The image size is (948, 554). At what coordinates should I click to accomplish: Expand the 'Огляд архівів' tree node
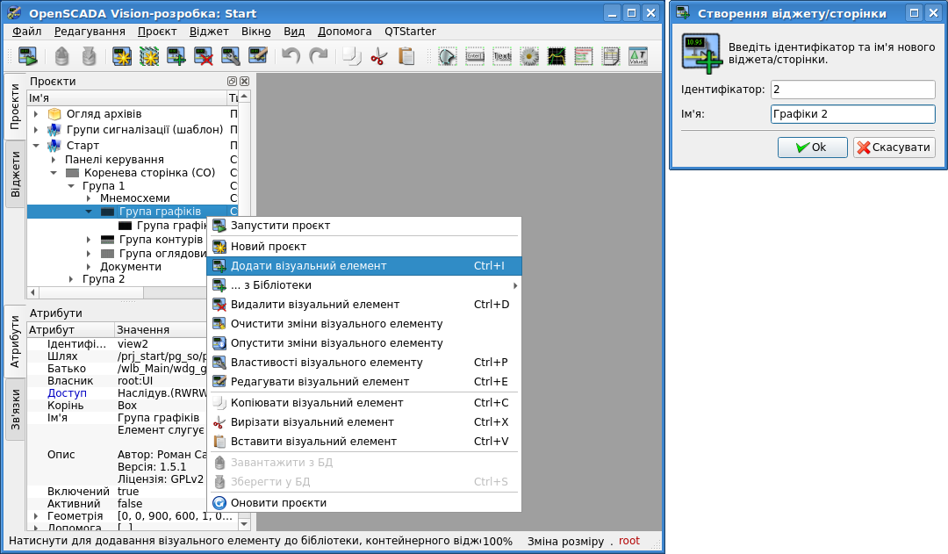[x=36, y=114]
